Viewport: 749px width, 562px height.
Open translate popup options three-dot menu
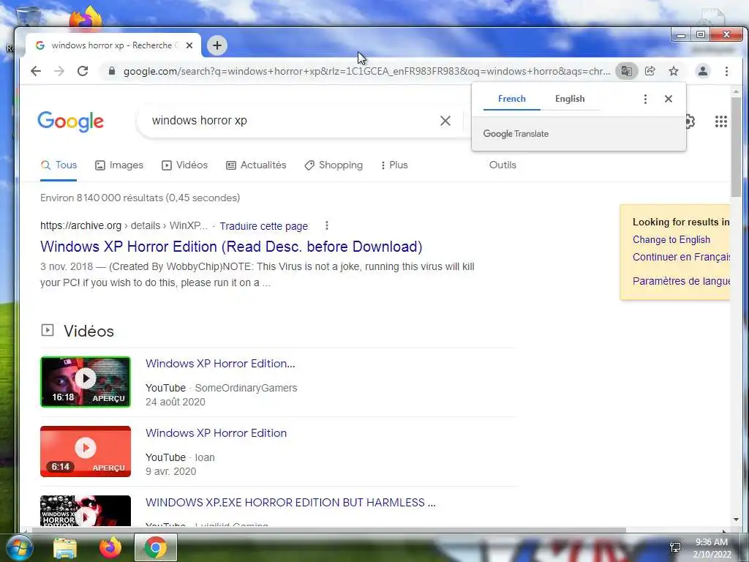click(x=645, y=99)
